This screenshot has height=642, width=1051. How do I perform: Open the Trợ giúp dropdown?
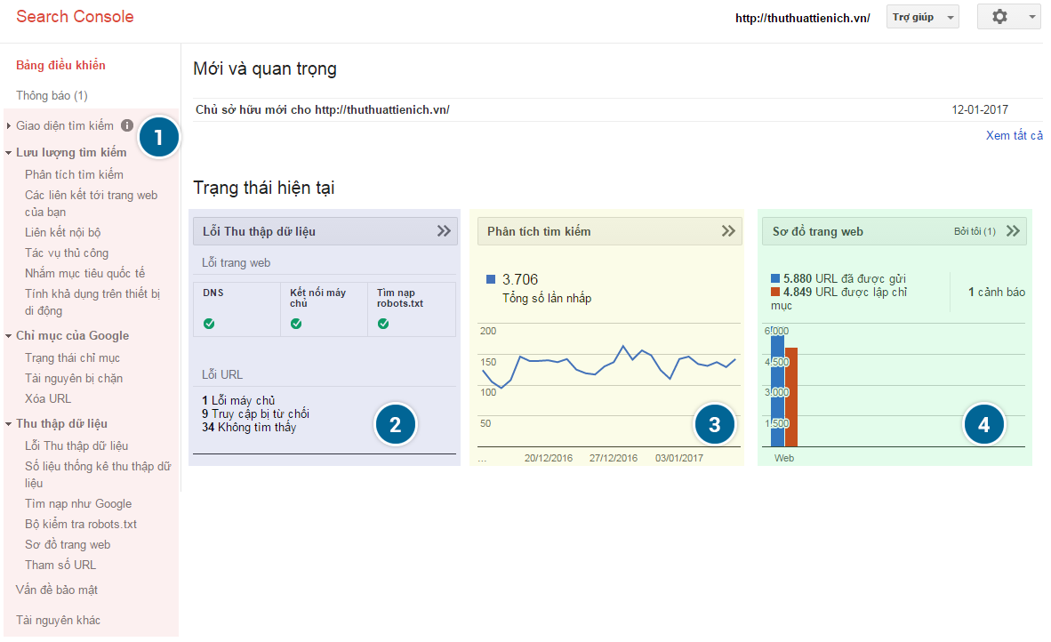pos(922,17)
